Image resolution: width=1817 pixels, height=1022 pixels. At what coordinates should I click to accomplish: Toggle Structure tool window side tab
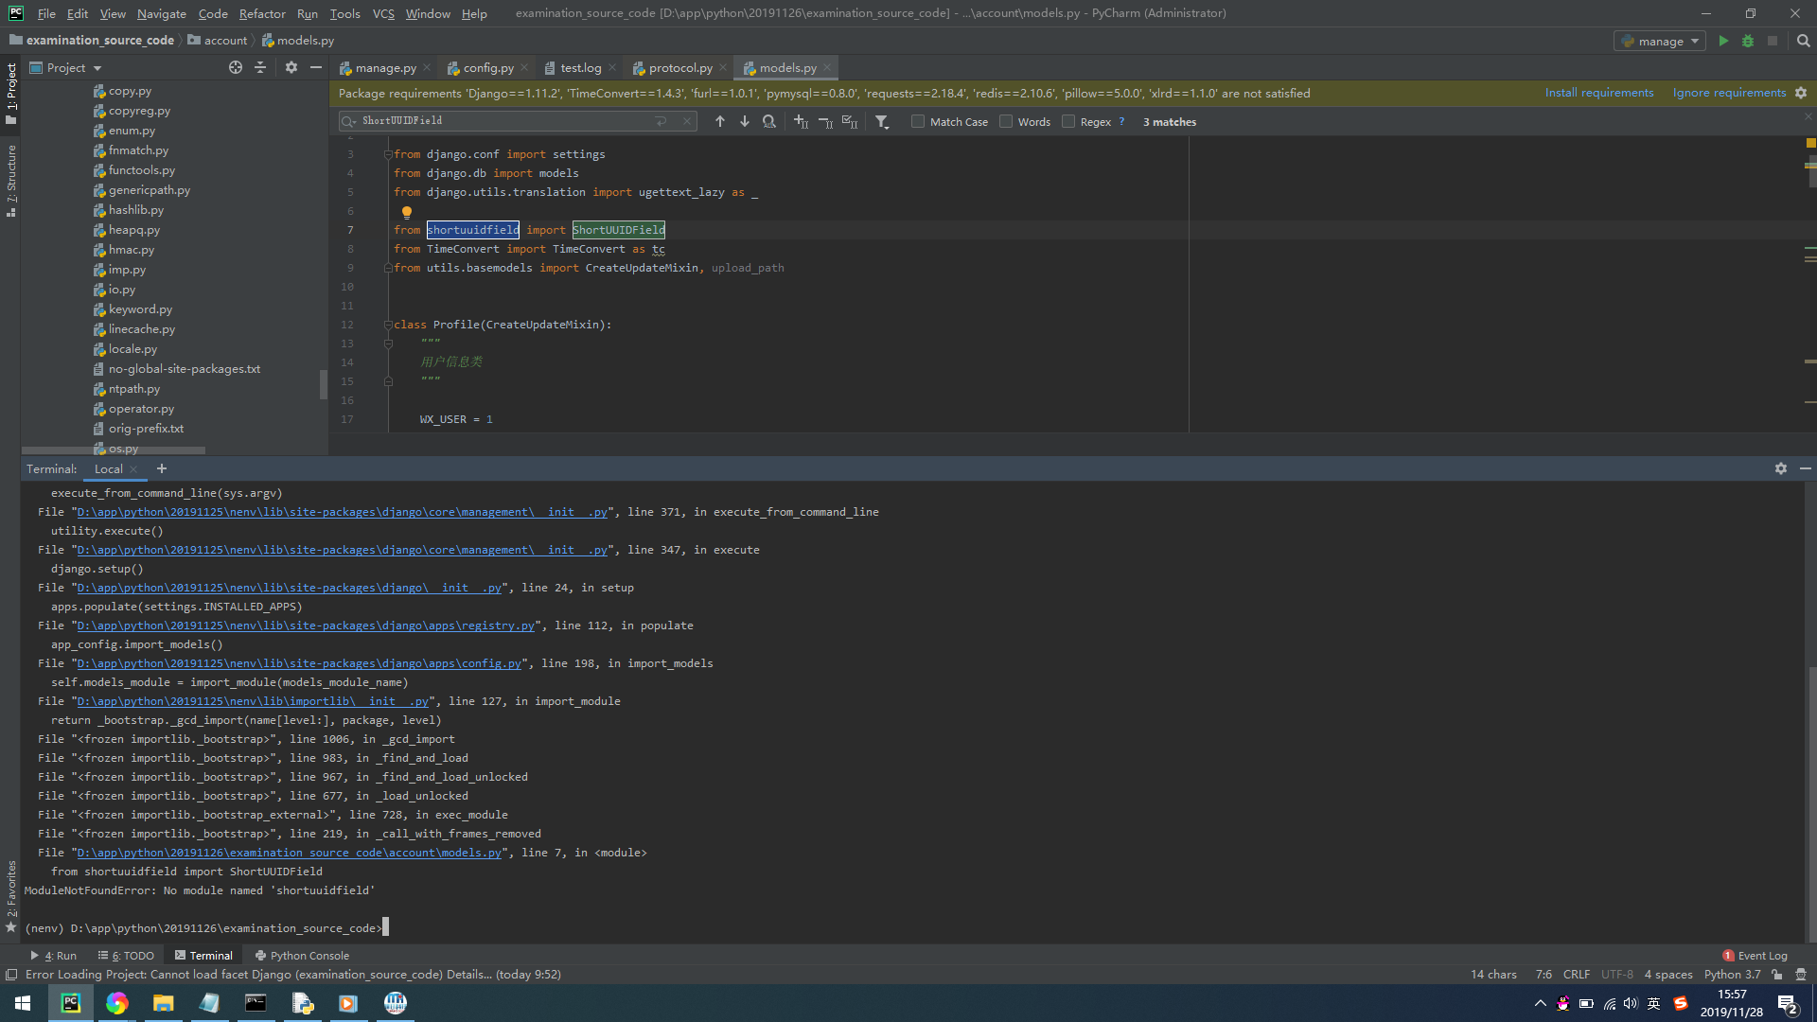11,181
